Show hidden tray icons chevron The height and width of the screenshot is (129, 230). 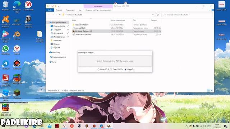pos(187,126)
